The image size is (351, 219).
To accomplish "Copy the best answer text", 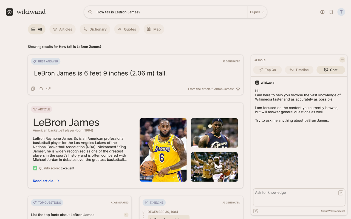I will point(33,88).
